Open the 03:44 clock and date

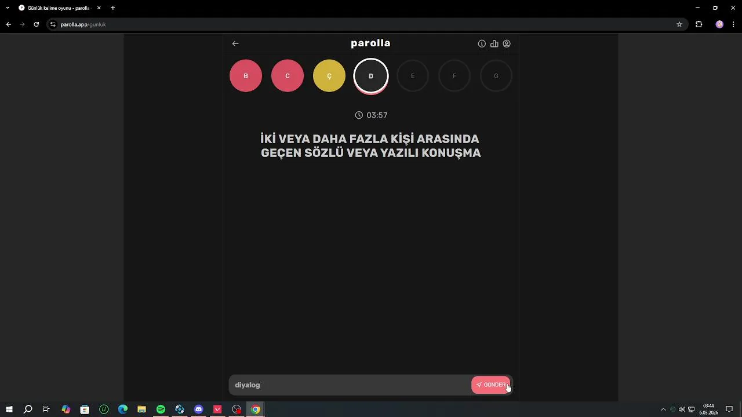(708, 409)
